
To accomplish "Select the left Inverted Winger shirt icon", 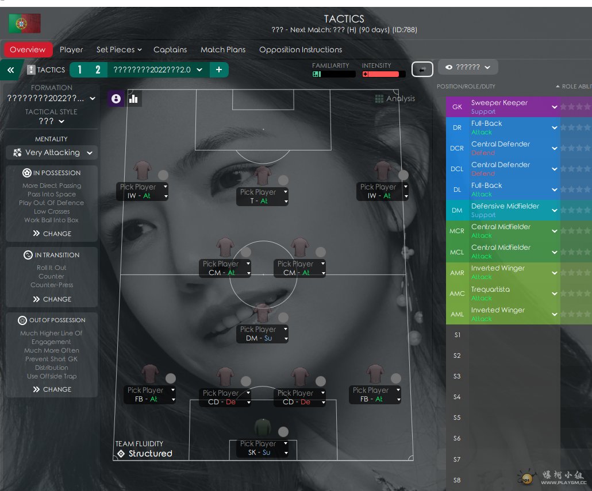I will [143, 171].
